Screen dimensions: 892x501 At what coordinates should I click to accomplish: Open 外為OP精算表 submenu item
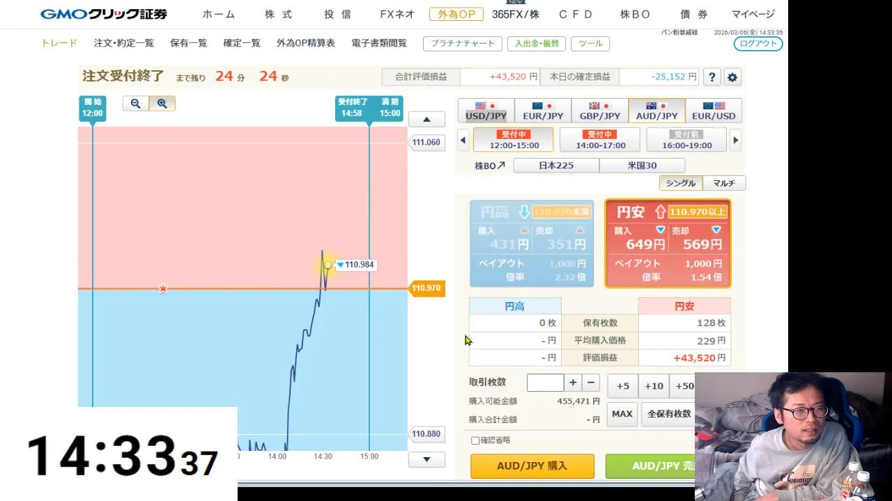click(x=306, y=43)
